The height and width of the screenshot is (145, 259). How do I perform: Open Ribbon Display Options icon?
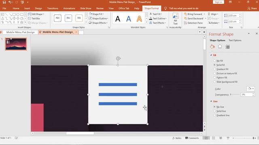(230, 2)
